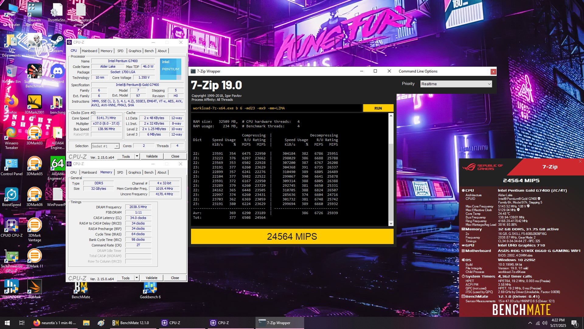Open 3DMark03 desktop icon
Image resolution: width=584 pixels, height=329 pixels.
(34, 135)
